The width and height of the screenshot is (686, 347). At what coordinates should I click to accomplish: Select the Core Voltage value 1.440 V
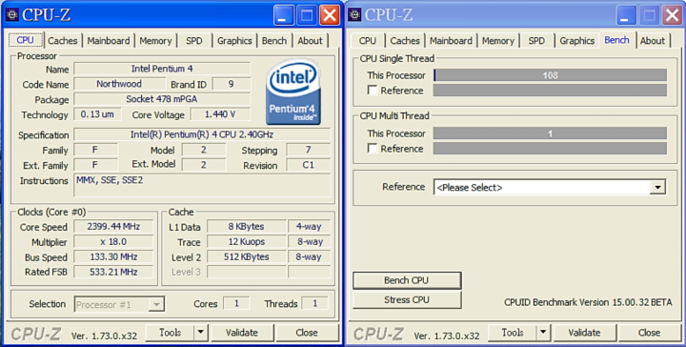click(x=220, y=114)
